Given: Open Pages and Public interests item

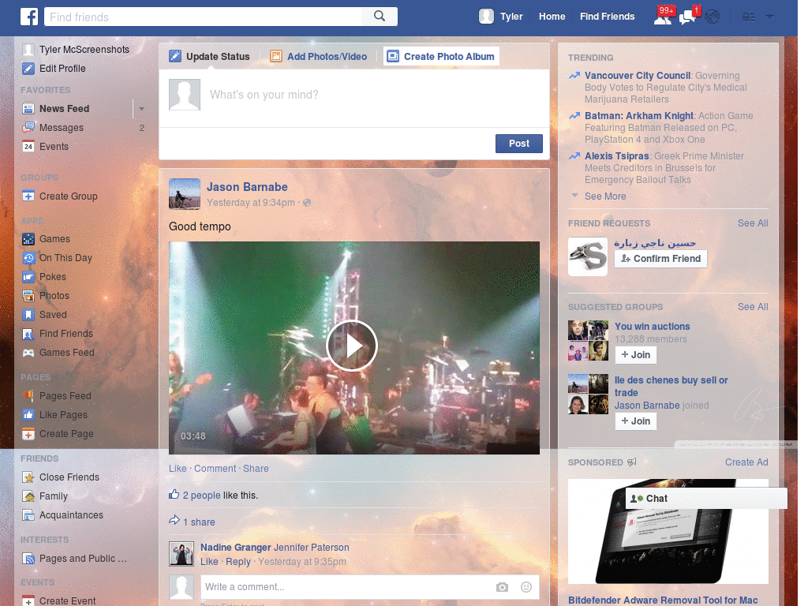Looking at the screenshot, I should [x=75, y=559].
